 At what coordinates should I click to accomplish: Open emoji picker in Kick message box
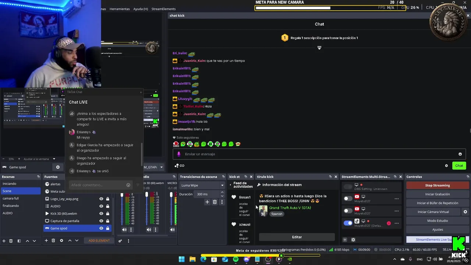click(x=460, y=154)
